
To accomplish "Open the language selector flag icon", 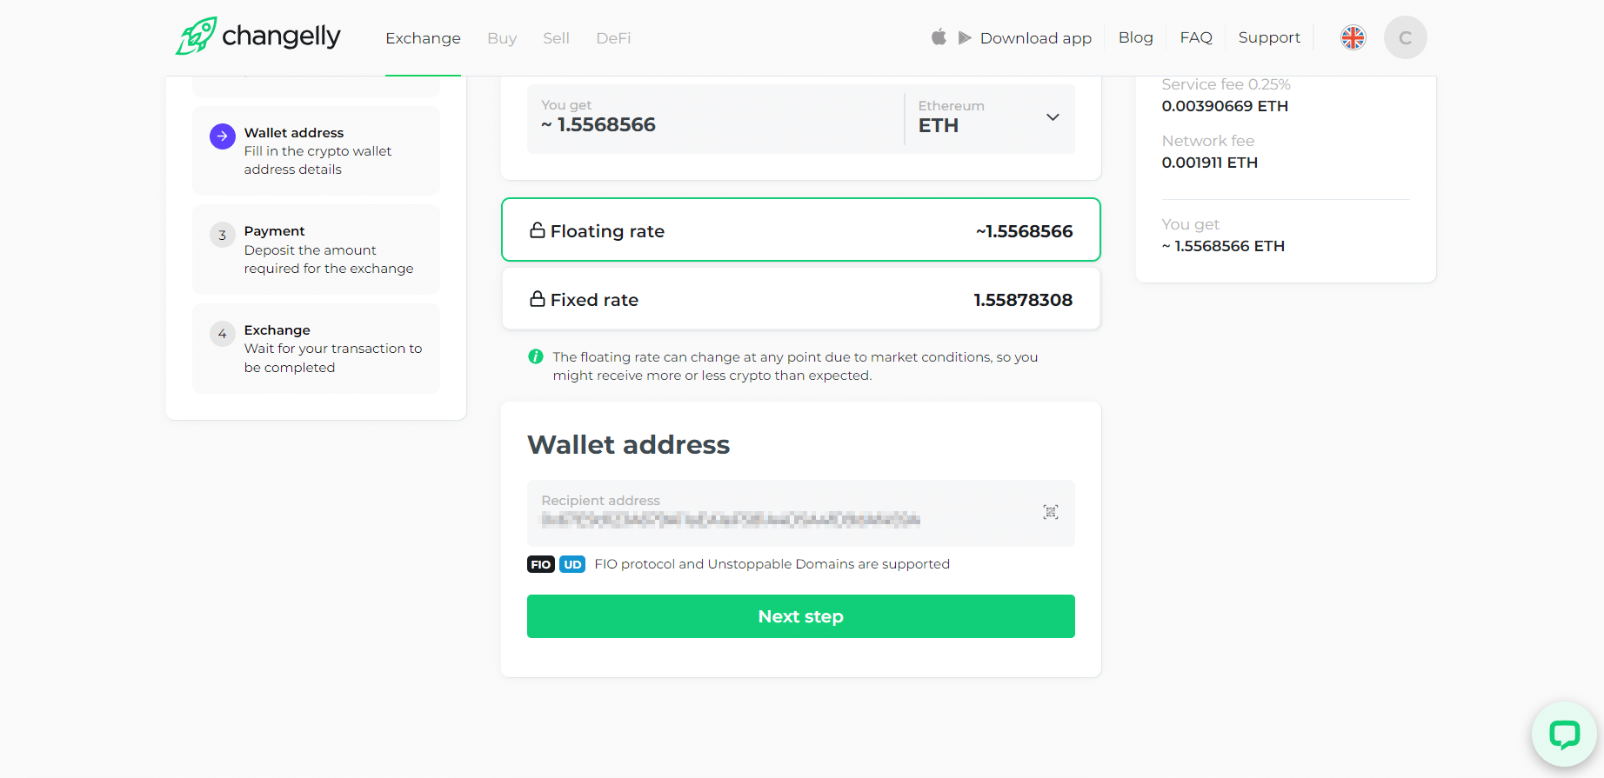I will pyautogui.click(x=1353, y=37).
